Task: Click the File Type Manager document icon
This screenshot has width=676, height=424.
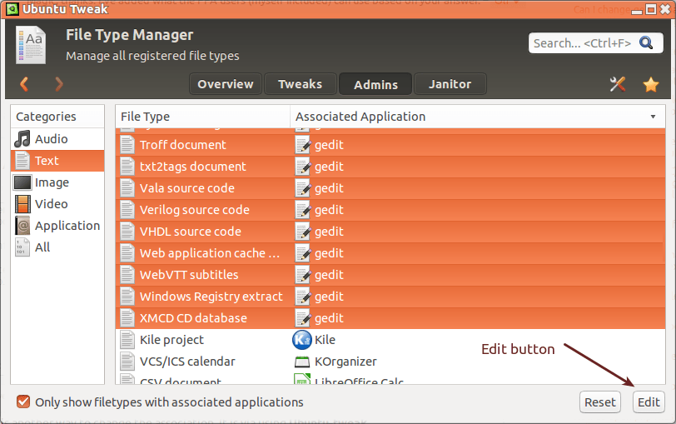Action: coord(31,45)
